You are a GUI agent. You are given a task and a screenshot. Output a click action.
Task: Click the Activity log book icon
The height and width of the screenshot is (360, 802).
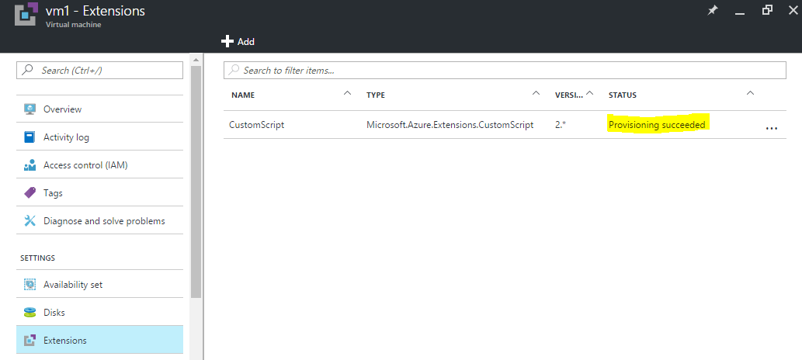tap(30, 137)
